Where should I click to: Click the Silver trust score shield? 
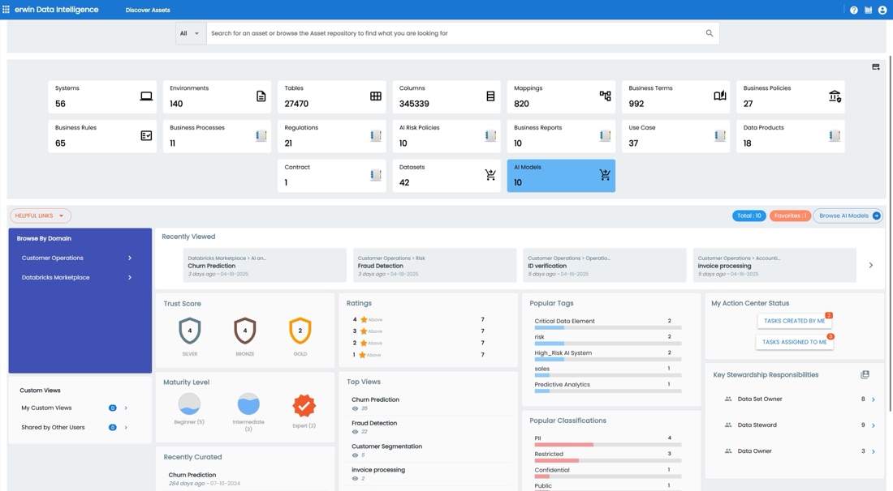[x=189, y=331]
